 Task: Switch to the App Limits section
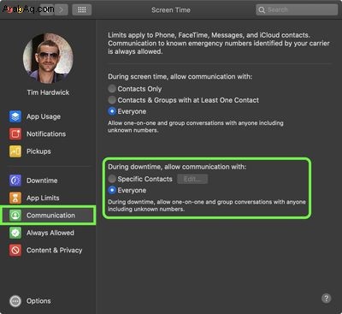point(43,198)
